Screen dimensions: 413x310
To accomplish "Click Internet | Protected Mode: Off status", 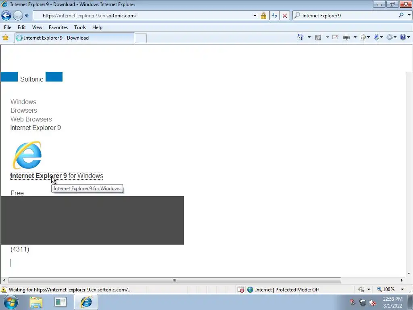I will click(x=287, y=290).
